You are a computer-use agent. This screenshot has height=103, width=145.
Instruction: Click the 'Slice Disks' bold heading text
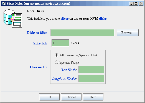[x=35, y=11]
